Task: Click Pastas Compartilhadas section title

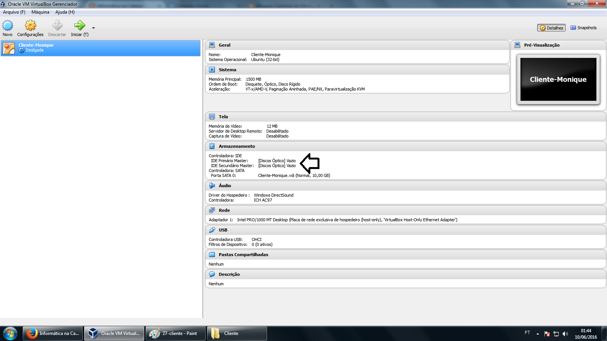Action: tap(243, 255)
